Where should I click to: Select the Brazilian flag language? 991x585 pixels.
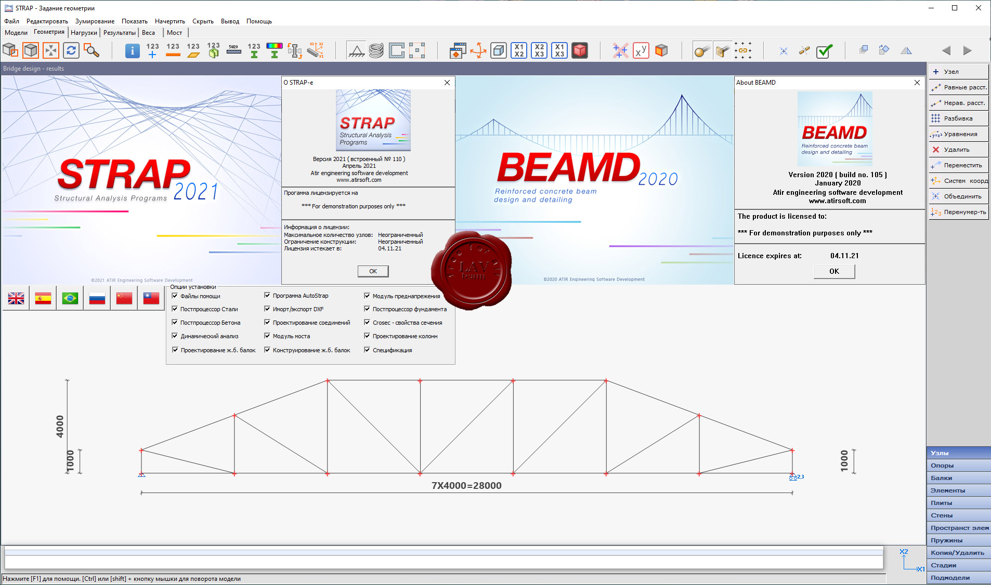click(x=70, y=298)
